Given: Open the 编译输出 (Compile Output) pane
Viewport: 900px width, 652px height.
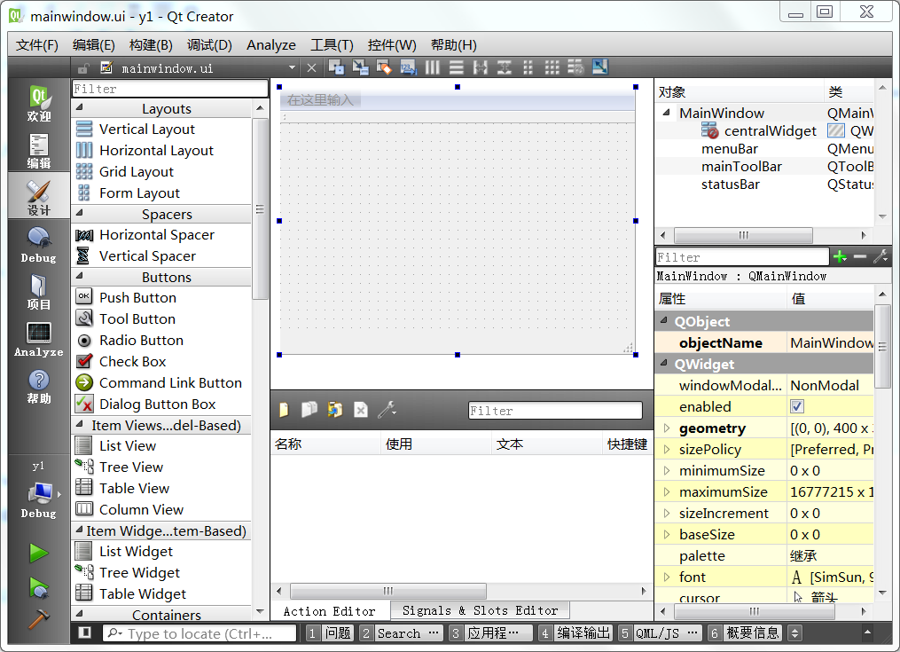Looking at the screenshot, I should point(575,632).
